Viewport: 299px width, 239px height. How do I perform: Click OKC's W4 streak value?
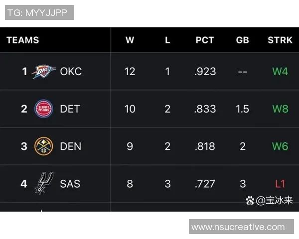[280, 72]
